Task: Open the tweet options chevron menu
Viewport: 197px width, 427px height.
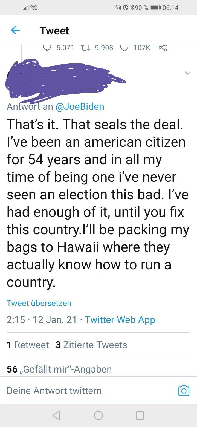Action: click(x=187, y=73)
